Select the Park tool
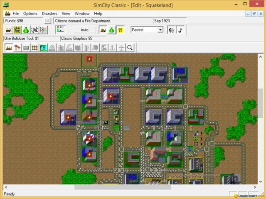The width and height of the screenshot is (266, 199). coord(43,48)
